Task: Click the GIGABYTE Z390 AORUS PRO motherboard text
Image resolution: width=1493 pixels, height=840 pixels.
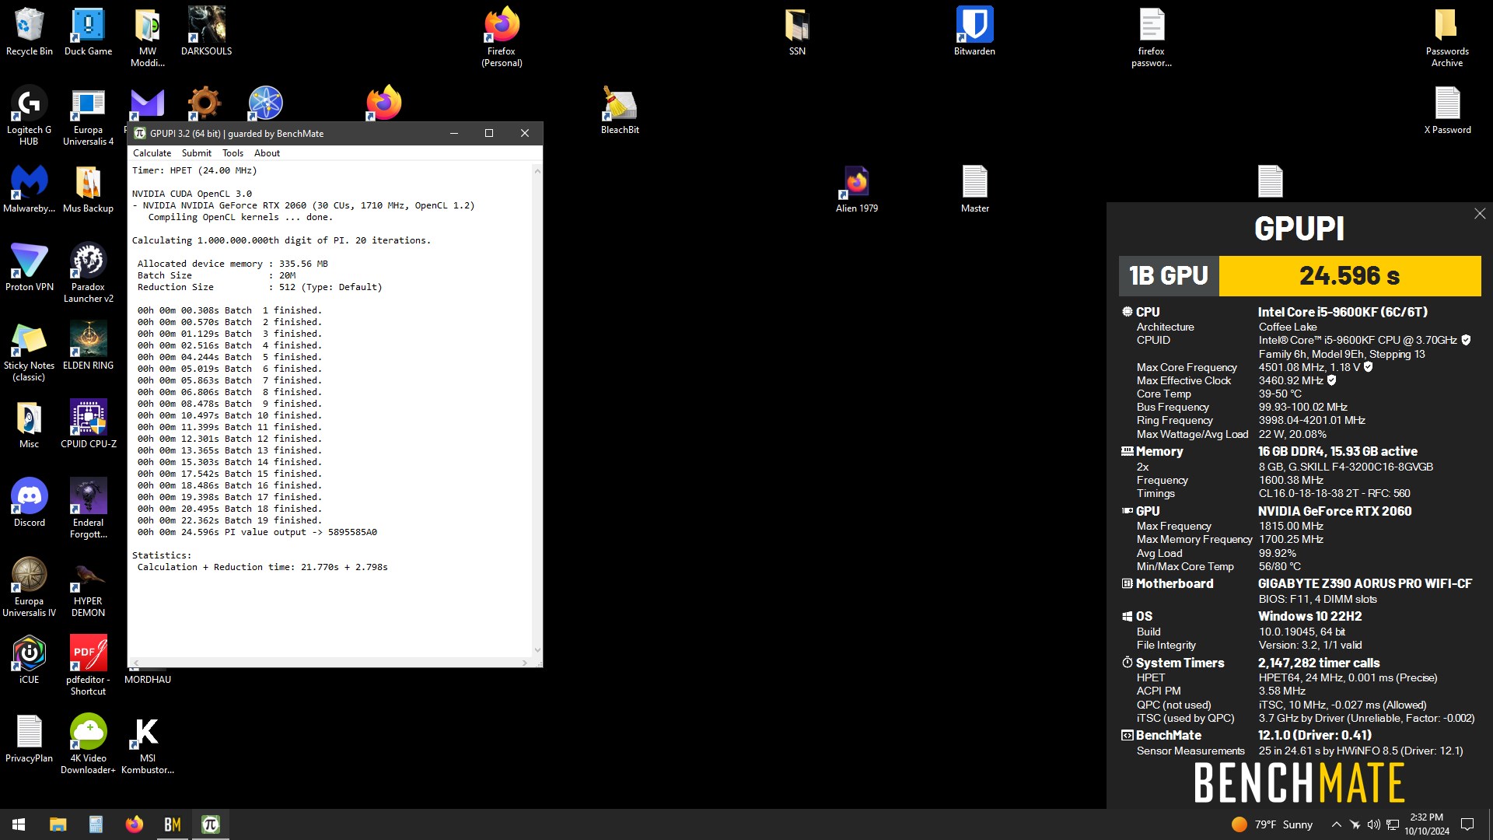Action: tap(1365, 583)
